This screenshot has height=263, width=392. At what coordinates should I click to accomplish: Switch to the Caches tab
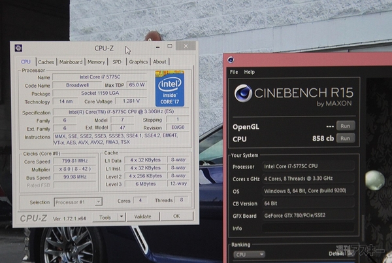pyautogui.click(x=46, y=62)
